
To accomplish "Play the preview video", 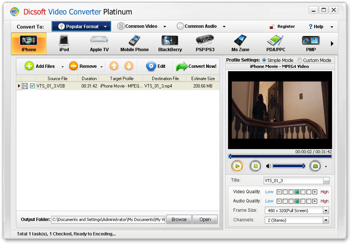I will click(x=237, y=166).
